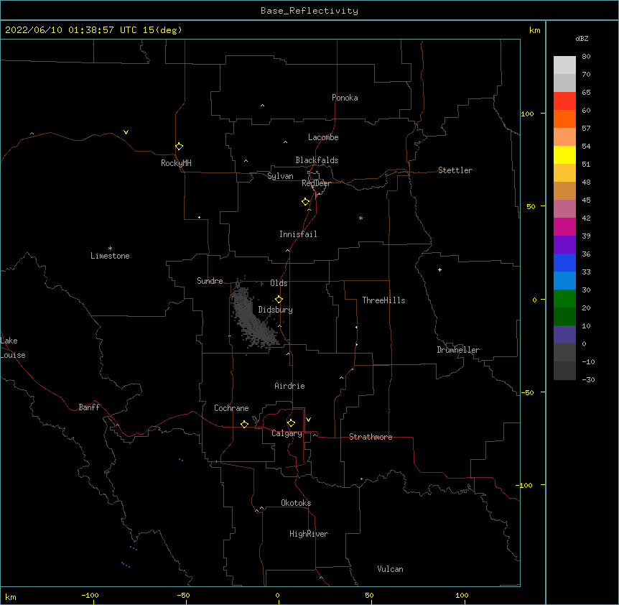Click the RedDeer label
619x605 pixels.
click(316, 183)
